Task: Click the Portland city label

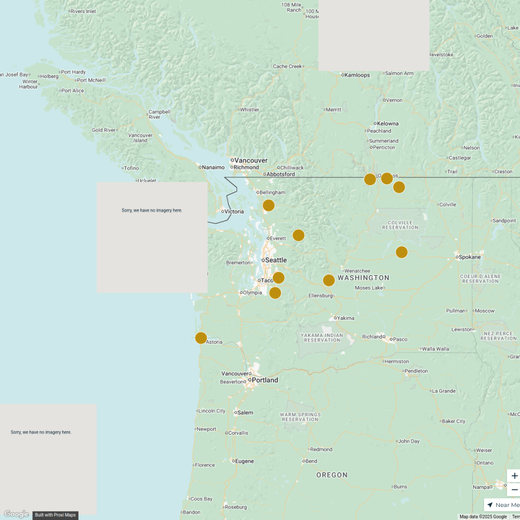Action: coord(265,380)
